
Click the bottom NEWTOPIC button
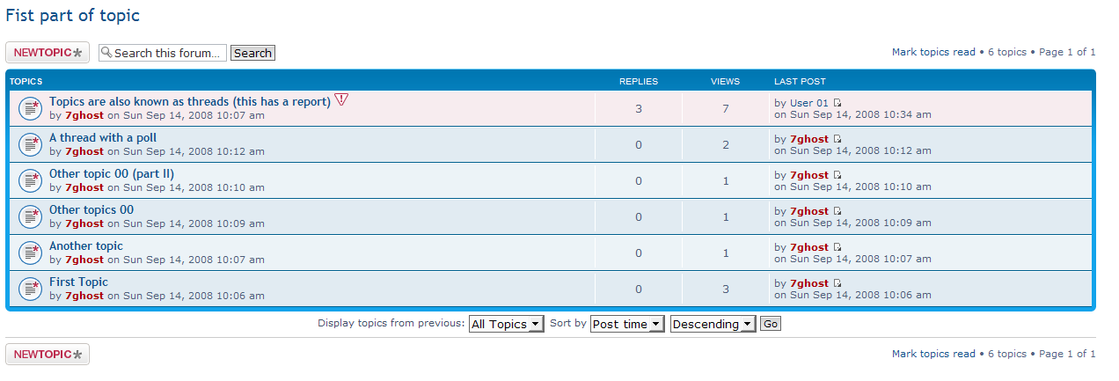pos(48,355)
